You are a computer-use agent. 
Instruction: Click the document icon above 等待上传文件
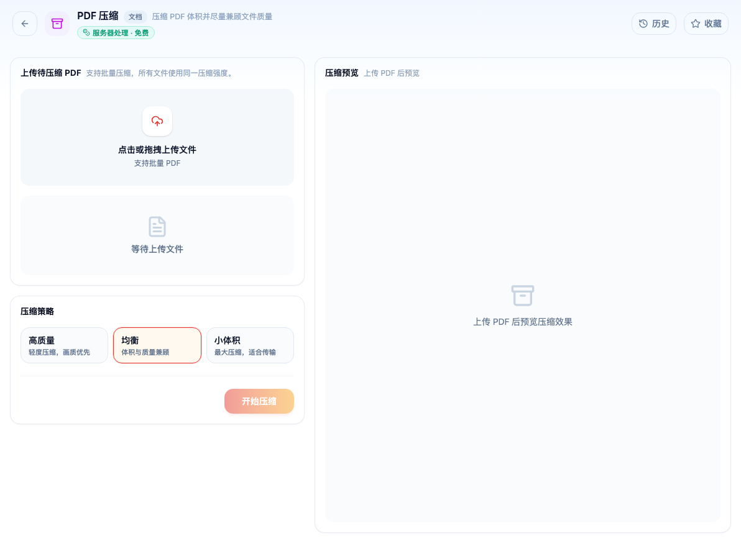(x=157, y=227)
